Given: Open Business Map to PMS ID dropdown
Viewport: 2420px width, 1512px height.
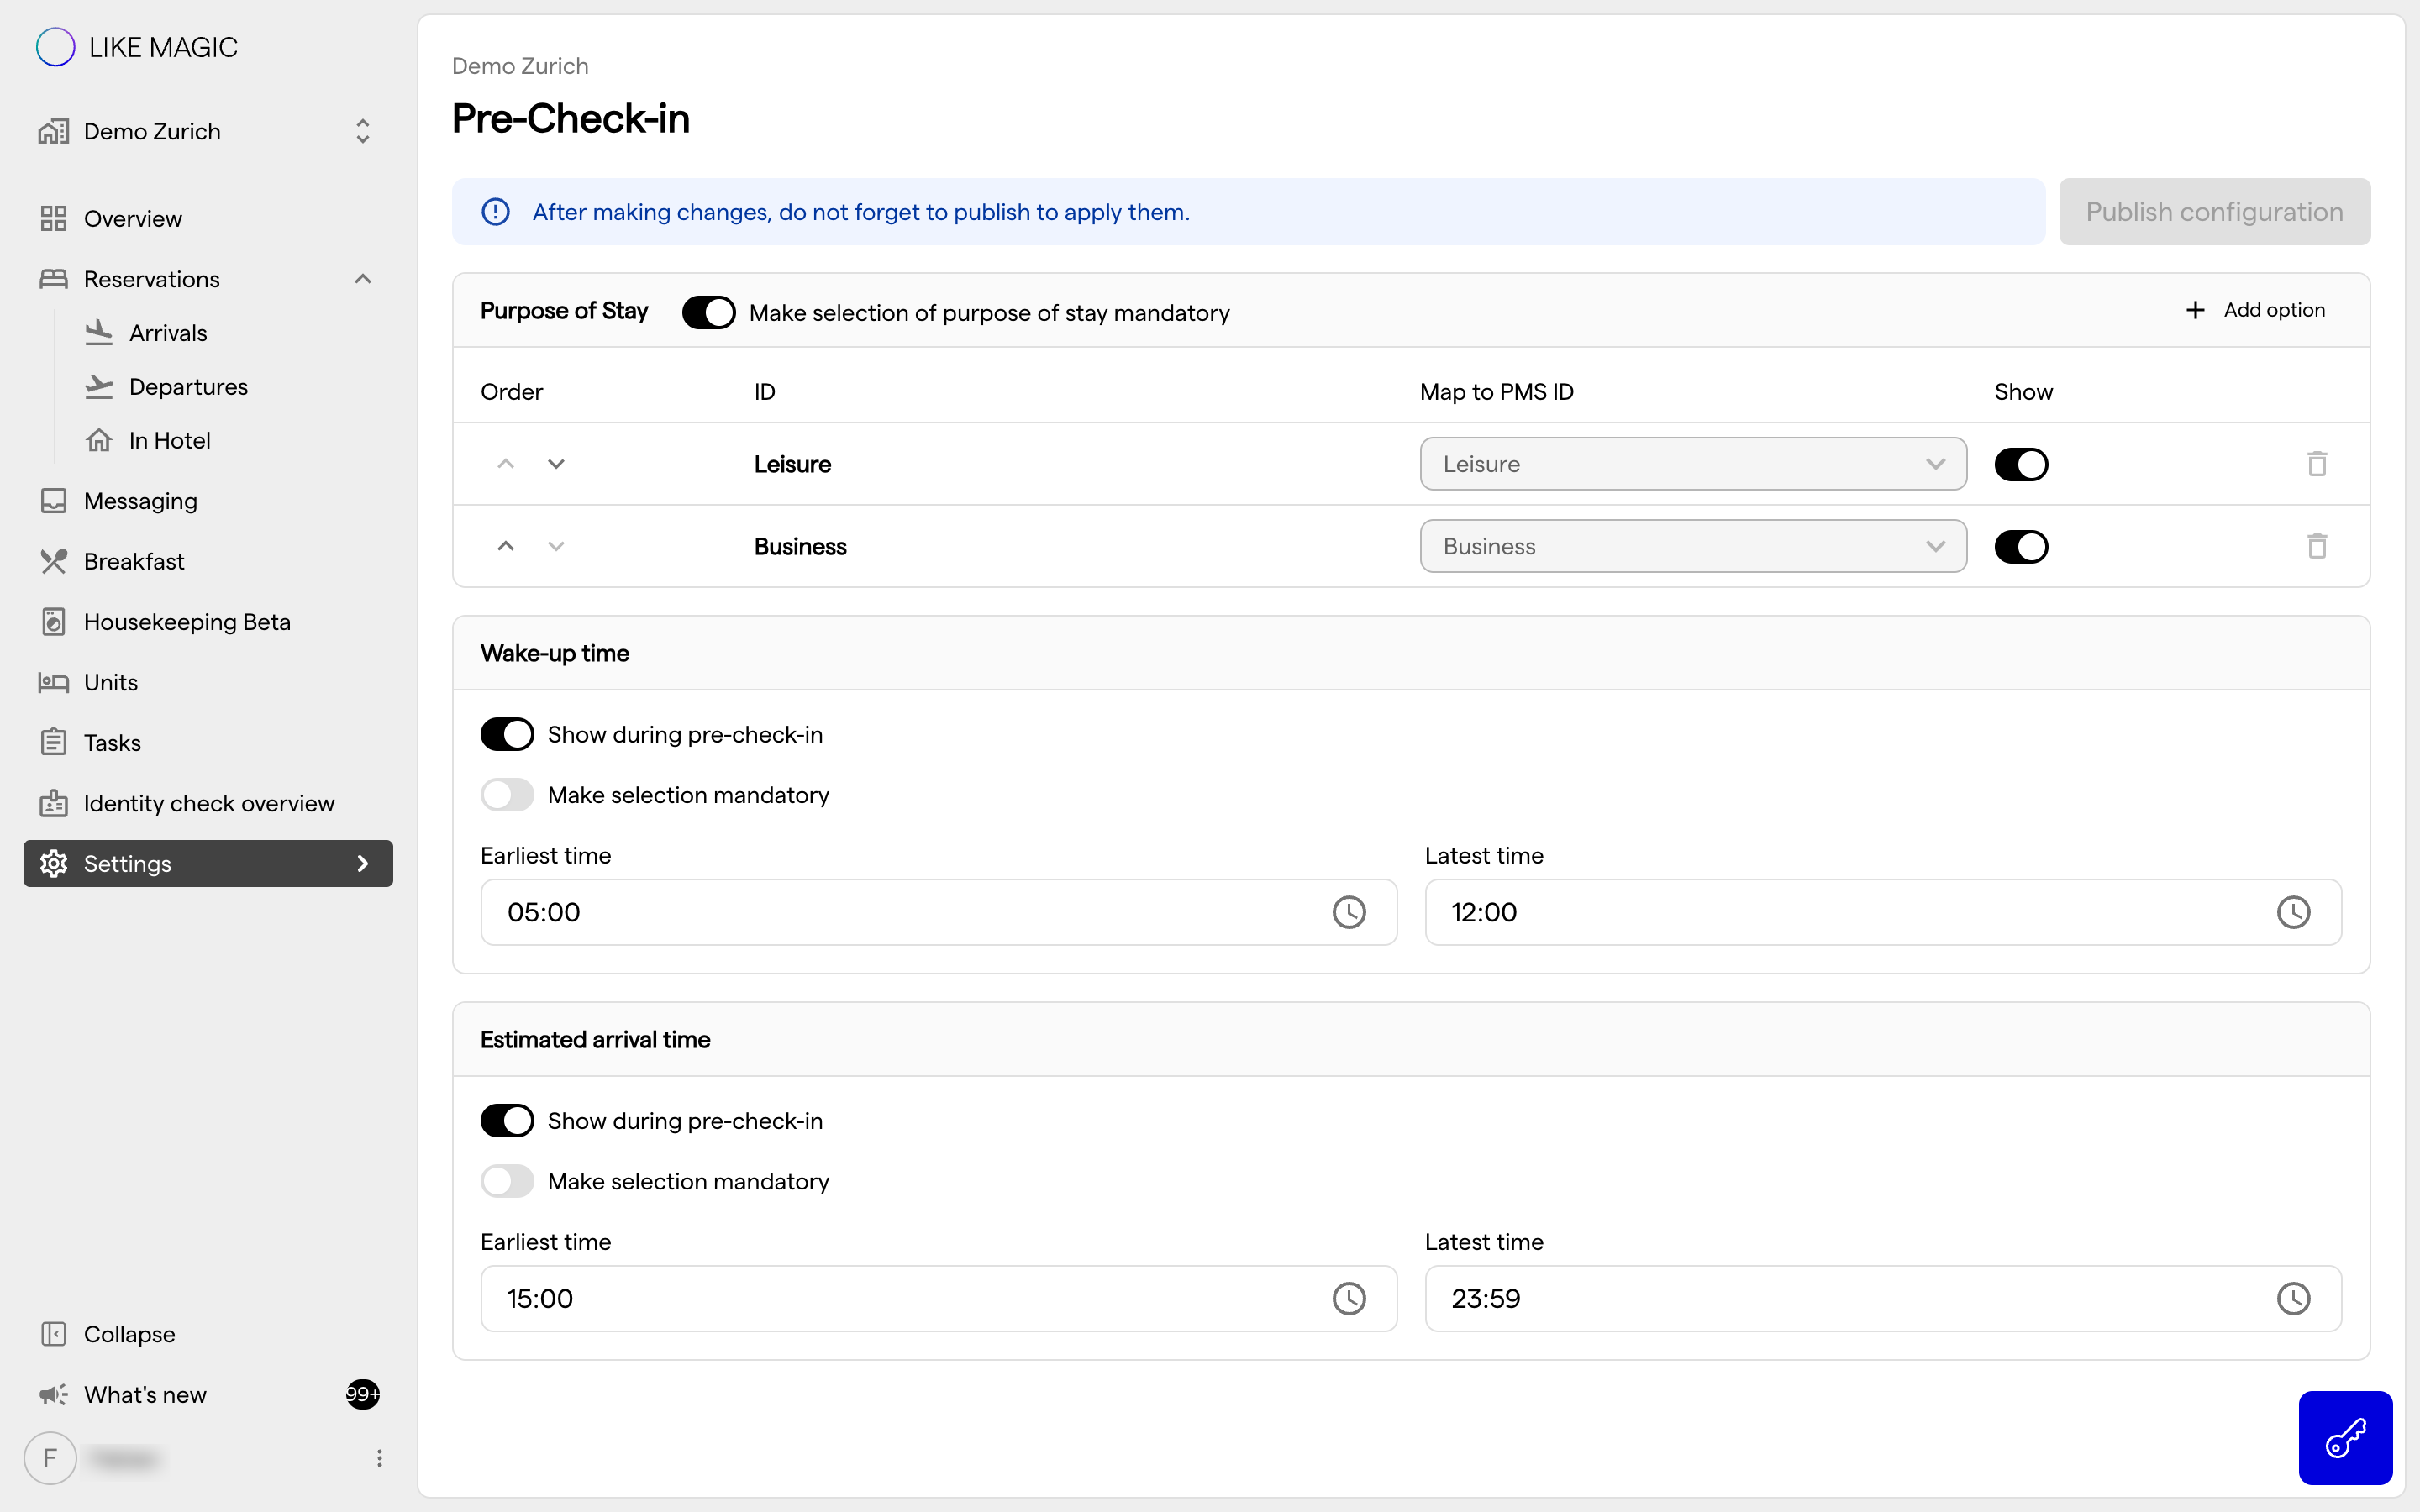Looking at the screenshot, I should [x=1693, y=546].
